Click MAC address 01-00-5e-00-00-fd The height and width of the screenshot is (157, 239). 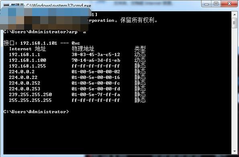click(96, 89)
